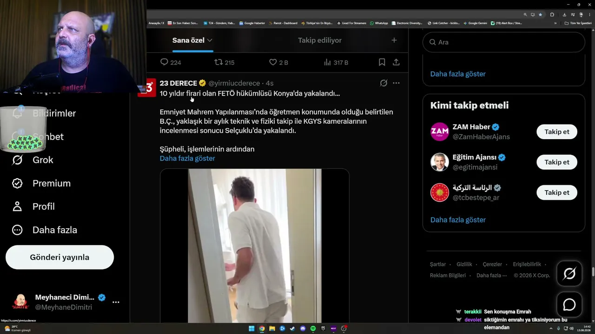Open Google Haberler bookmark

[252, 23]
